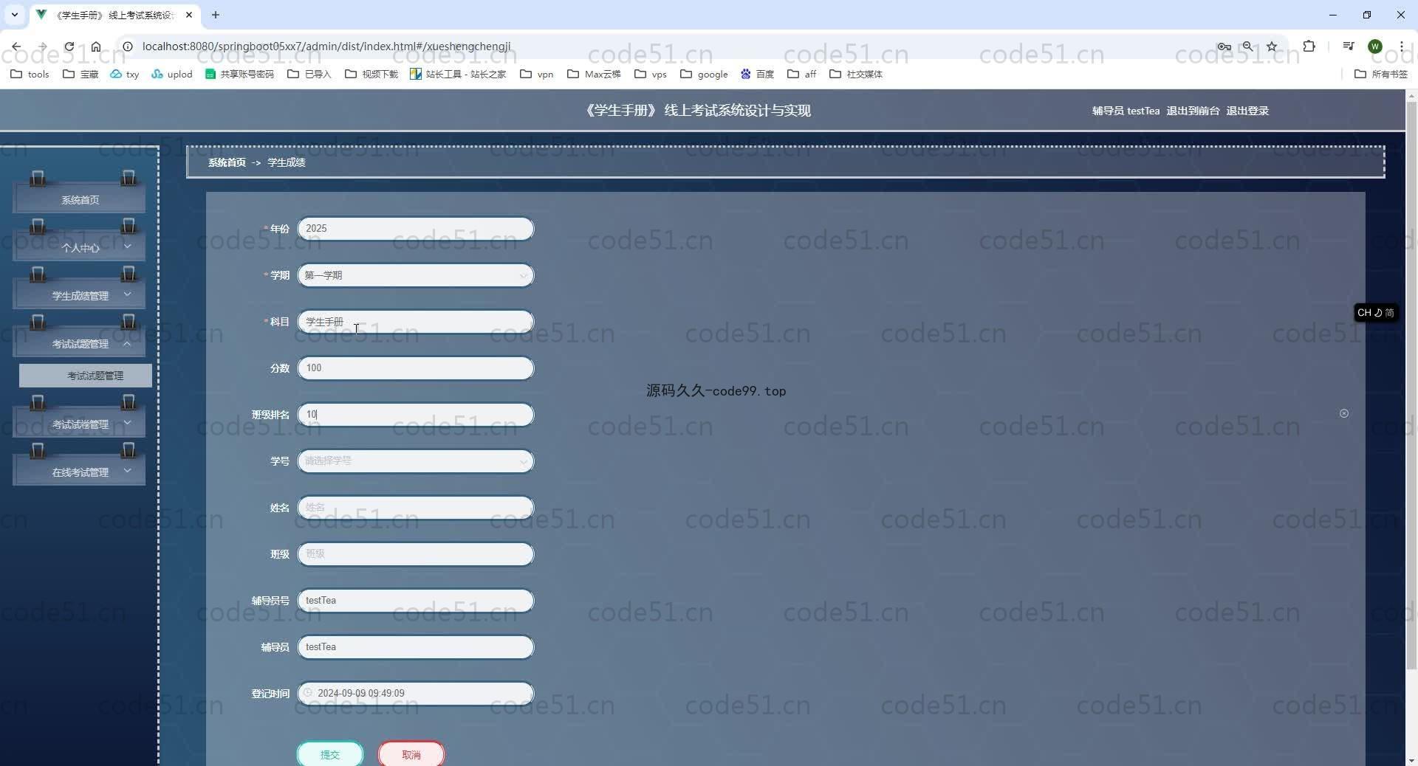
Task: Open the aff bookmark folder
Action: (x=802, y=74)
